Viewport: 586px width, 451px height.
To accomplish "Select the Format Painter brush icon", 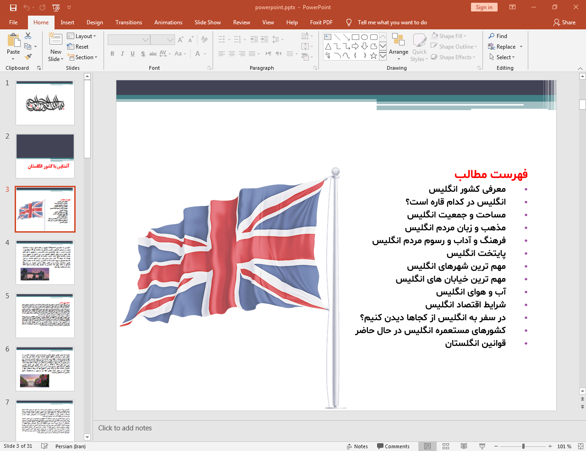I will (28, 57).
